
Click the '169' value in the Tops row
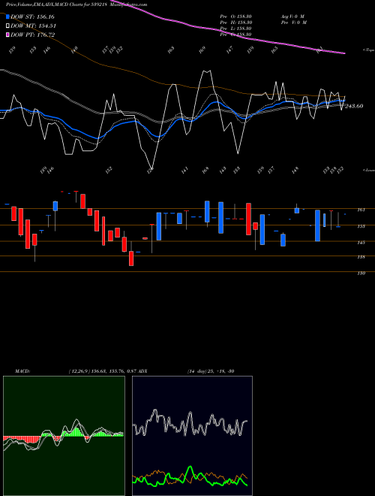202,49
